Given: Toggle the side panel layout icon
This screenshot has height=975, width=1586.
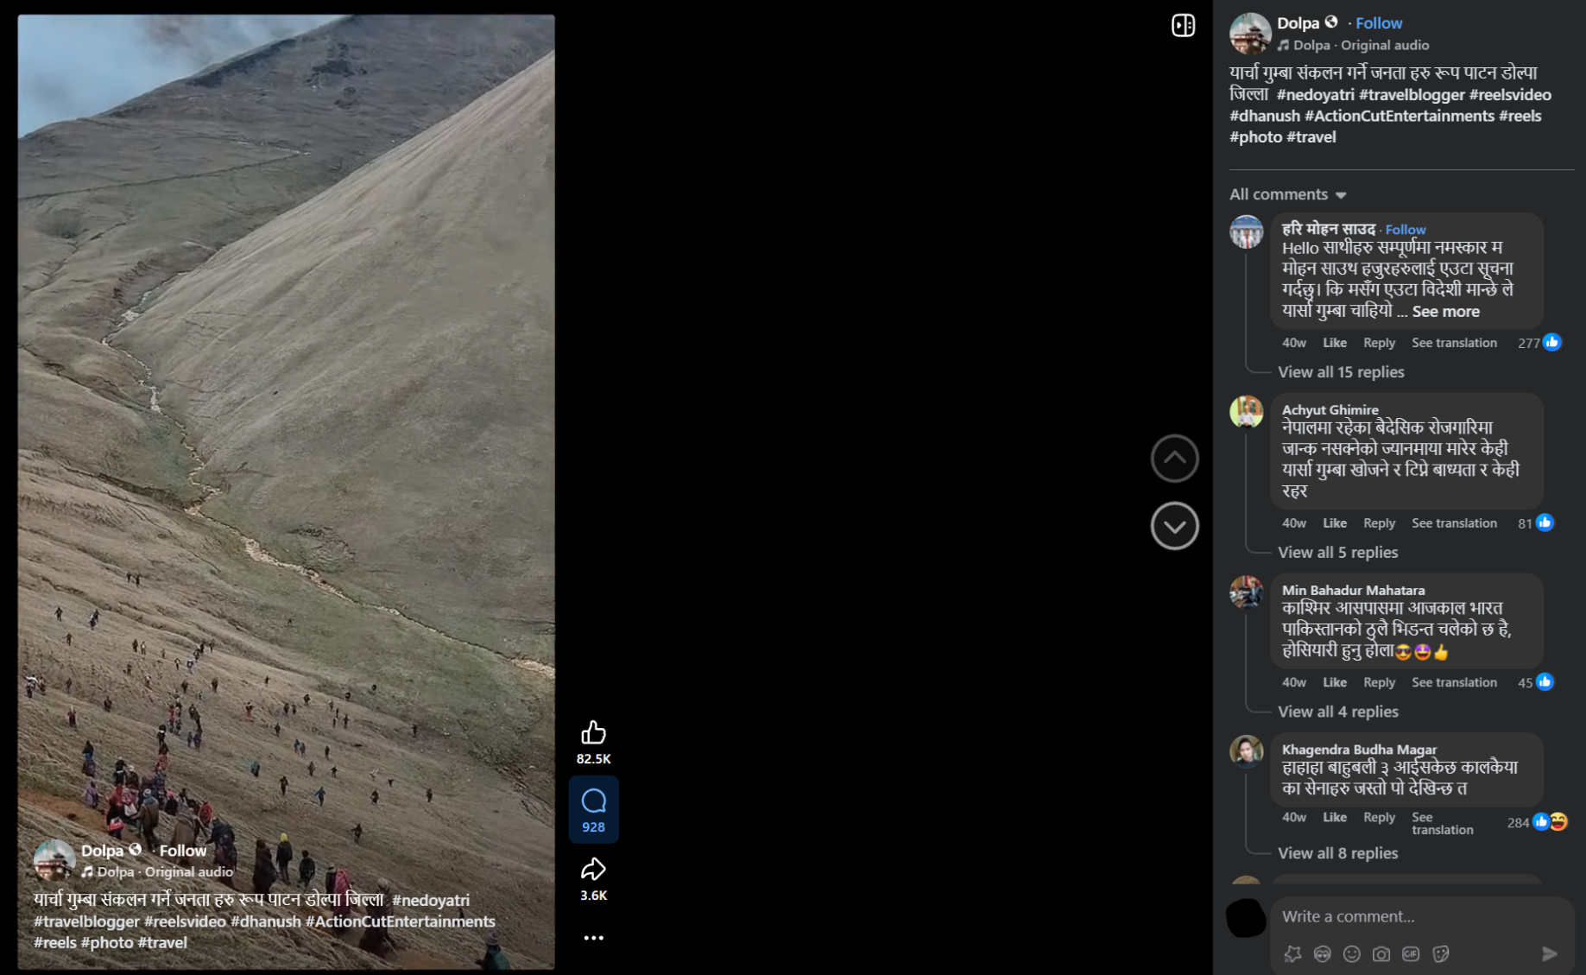Looking at the screenshot, I should (1183, 25).
